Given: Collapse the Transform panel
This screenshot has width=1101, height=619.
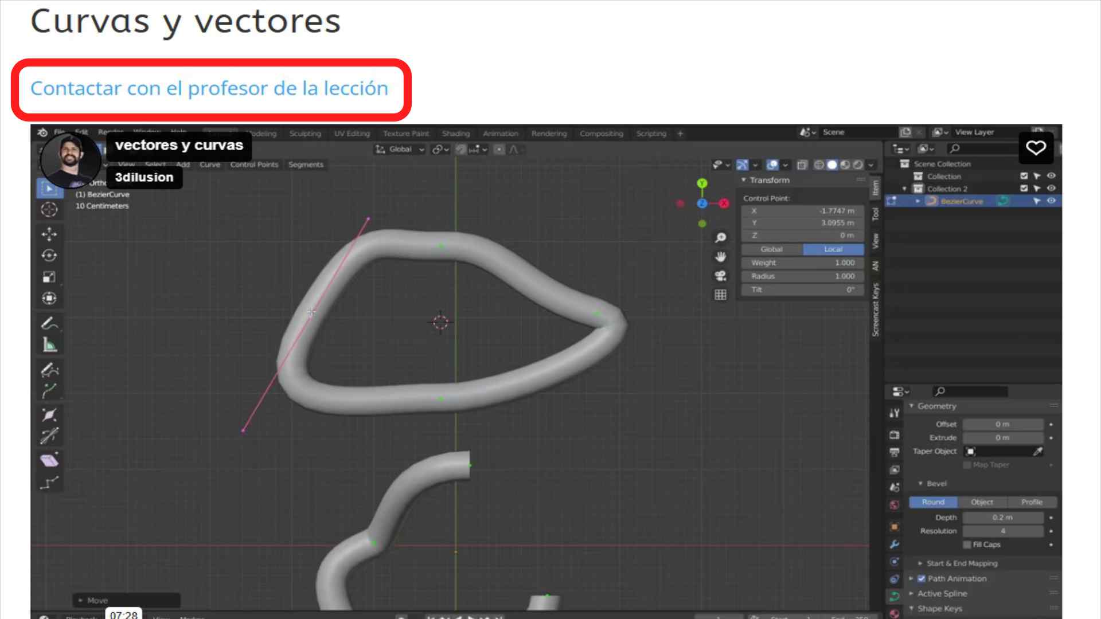Looking at the screenshot, I should coord(744,180).
